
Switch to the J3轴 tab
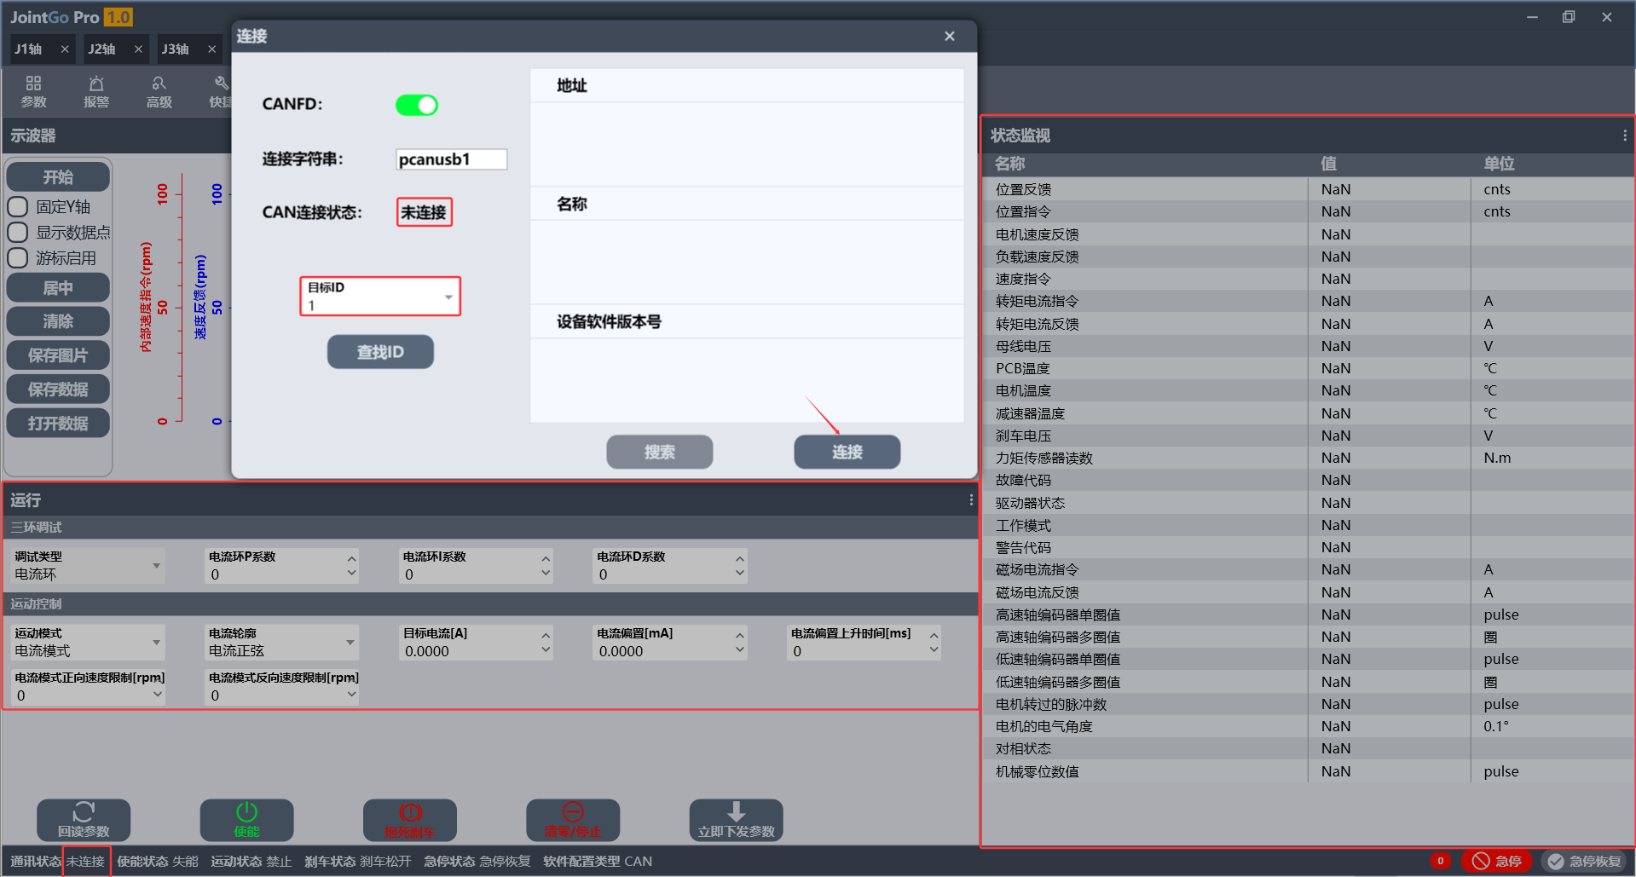click(176, 49)
